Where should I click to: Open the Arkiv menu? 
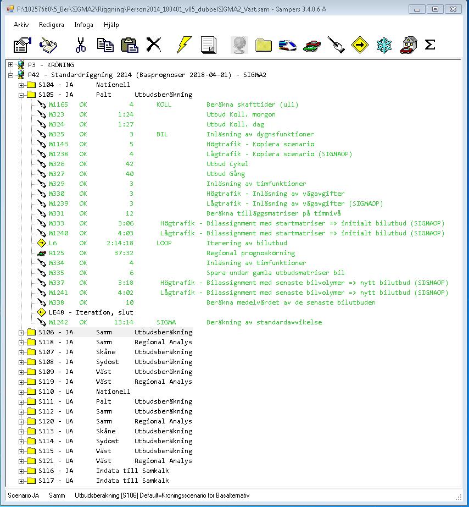[21, 25]
